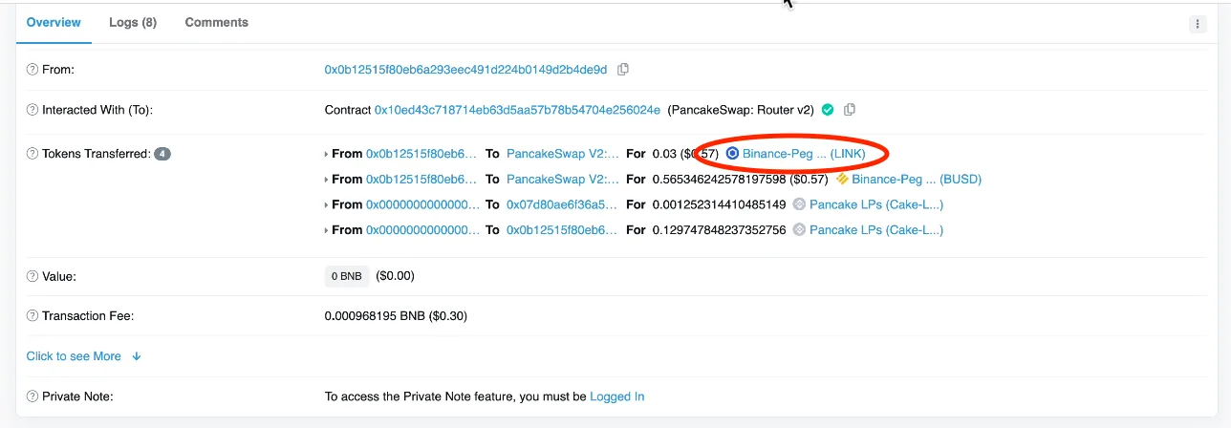Open the three-dot options menu

pyautogui.click(x=1198, y=24)
